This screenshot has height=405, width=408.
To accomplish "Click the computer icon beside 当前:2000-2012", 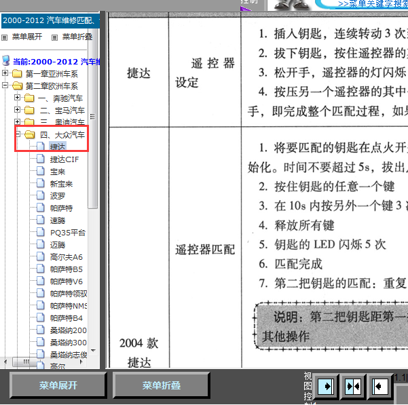I will point(5,60).
